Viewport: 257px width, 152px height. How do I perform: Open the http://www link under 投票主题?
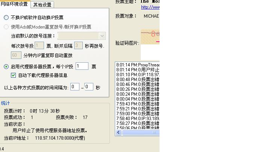tap(150, 7)
